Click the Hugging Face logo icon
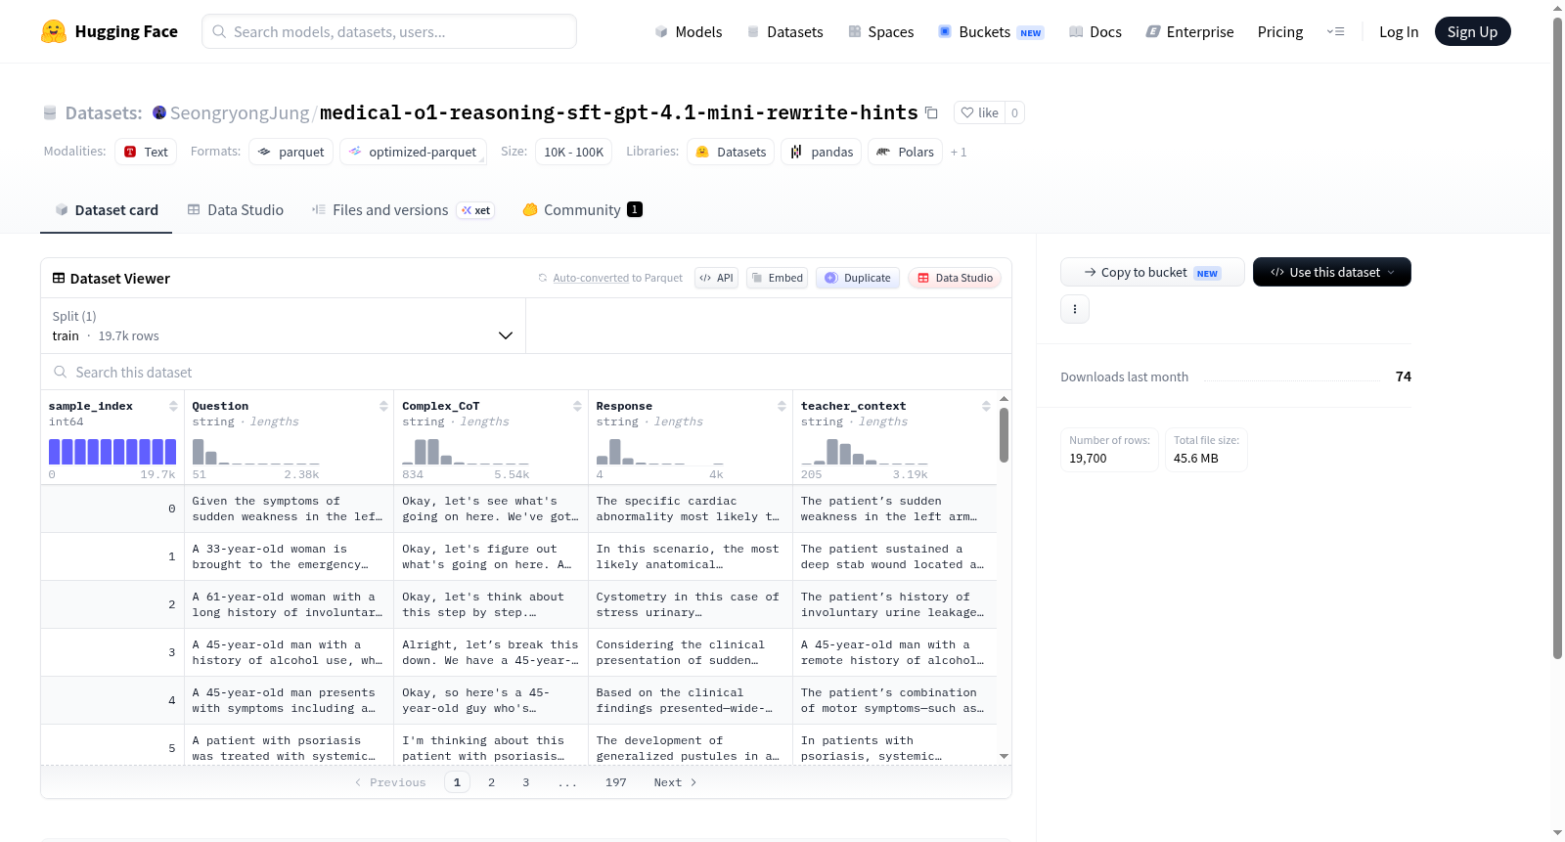 coord(54,31)
